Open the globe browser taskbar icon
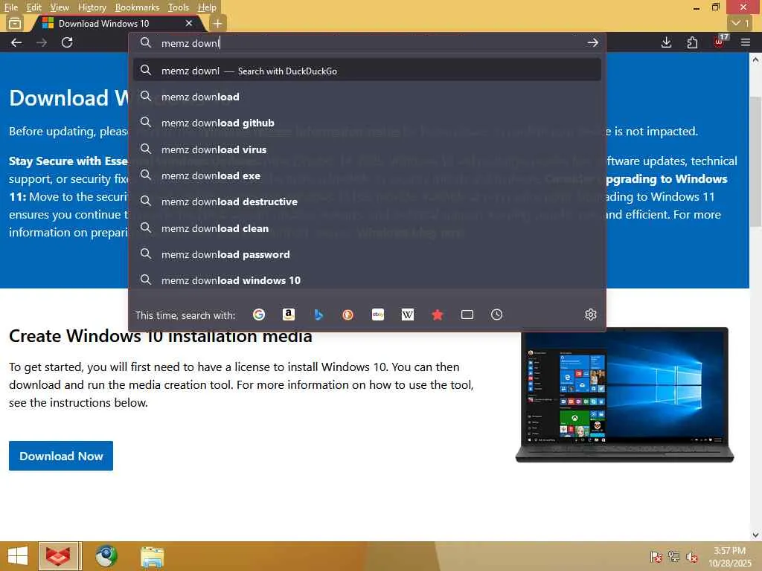 pos(106,556)
